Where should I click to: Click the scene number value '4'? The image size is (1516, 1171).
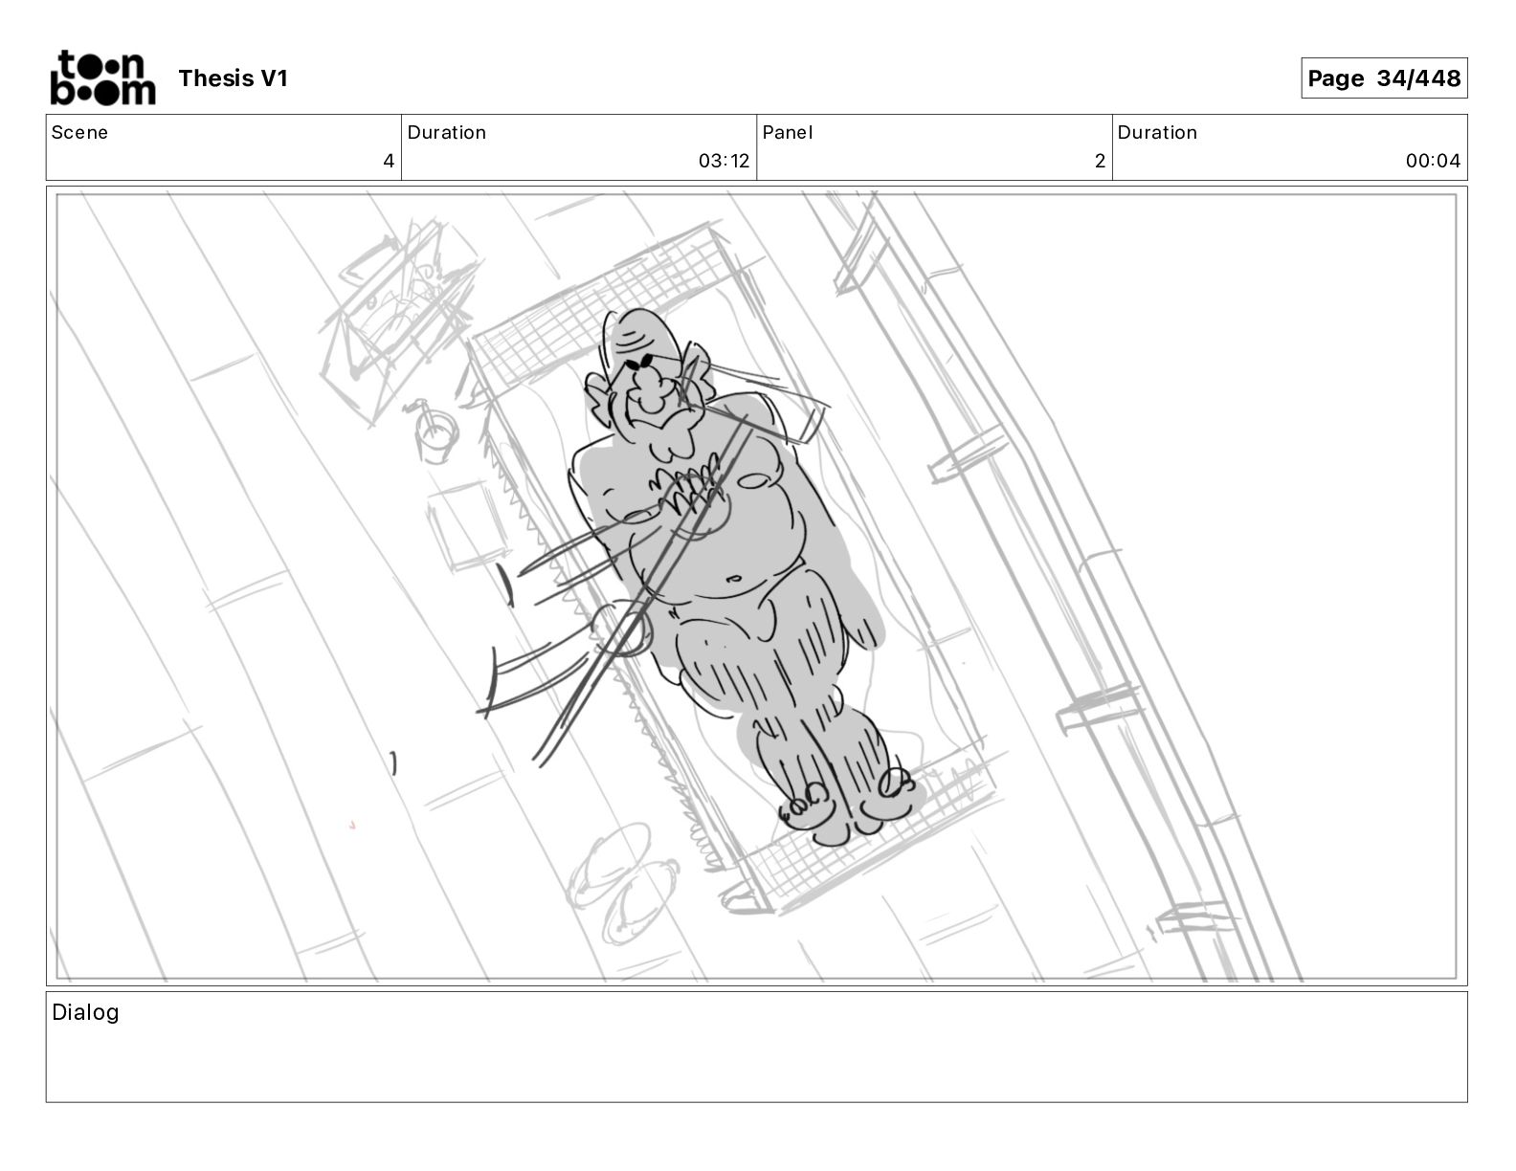click(x=389, y=161)
